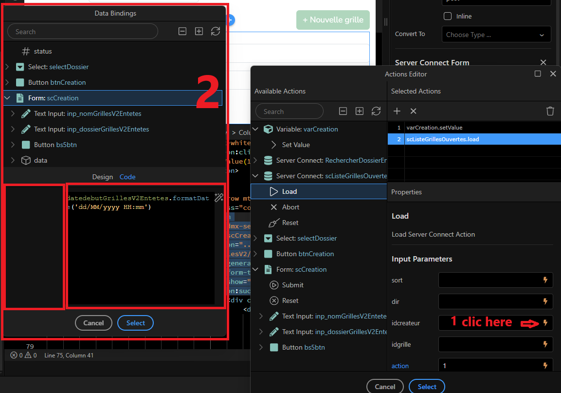
Task: Click Cancel in the Actions Editor
Action: pos(385,387)
